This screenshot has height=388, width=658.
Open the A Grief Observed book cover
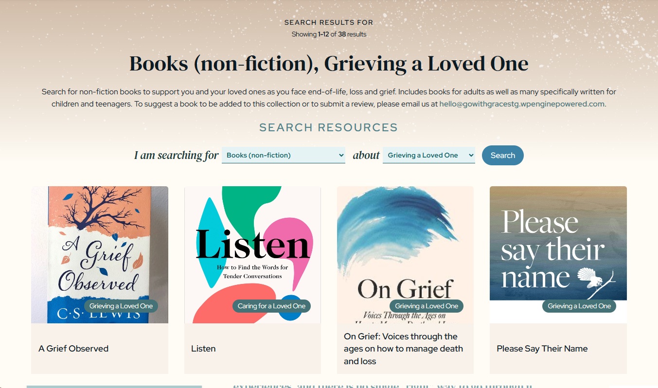click(x=100, y=255)
